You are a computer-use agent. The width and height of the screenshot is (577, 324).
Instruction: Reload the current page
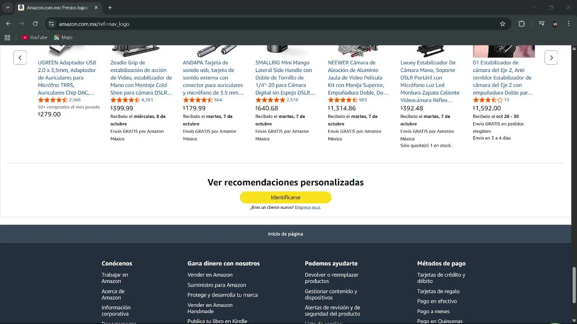click(35, 24)
